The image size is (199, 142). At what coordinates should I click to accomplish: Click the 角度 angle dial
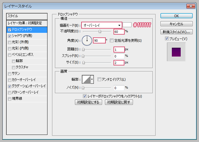click(87, 41)
